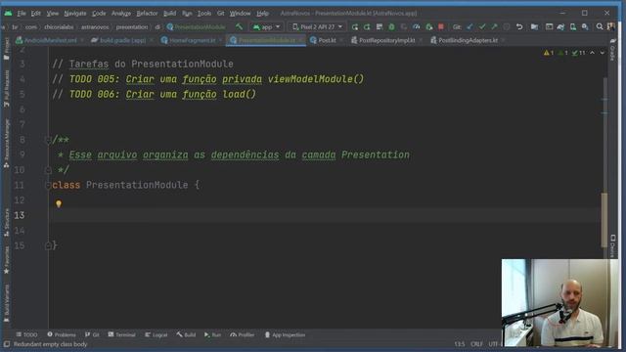Viewport: 626px width, 352px height.
Task: Click the Sync Project with Gradle Files icon
Action: [560, 26]
